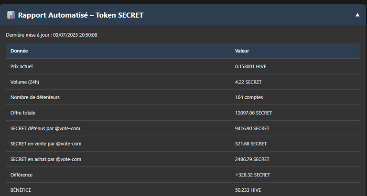This screenshot has height=196, width=367.
Task: Click the 0.153001 HIVE price value
Action: click(x=251, y=66)
